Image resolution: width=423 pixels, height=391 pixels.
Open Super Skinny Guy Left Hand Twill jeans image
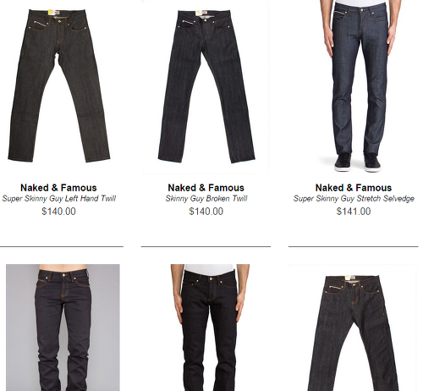[x=58, y=85]
